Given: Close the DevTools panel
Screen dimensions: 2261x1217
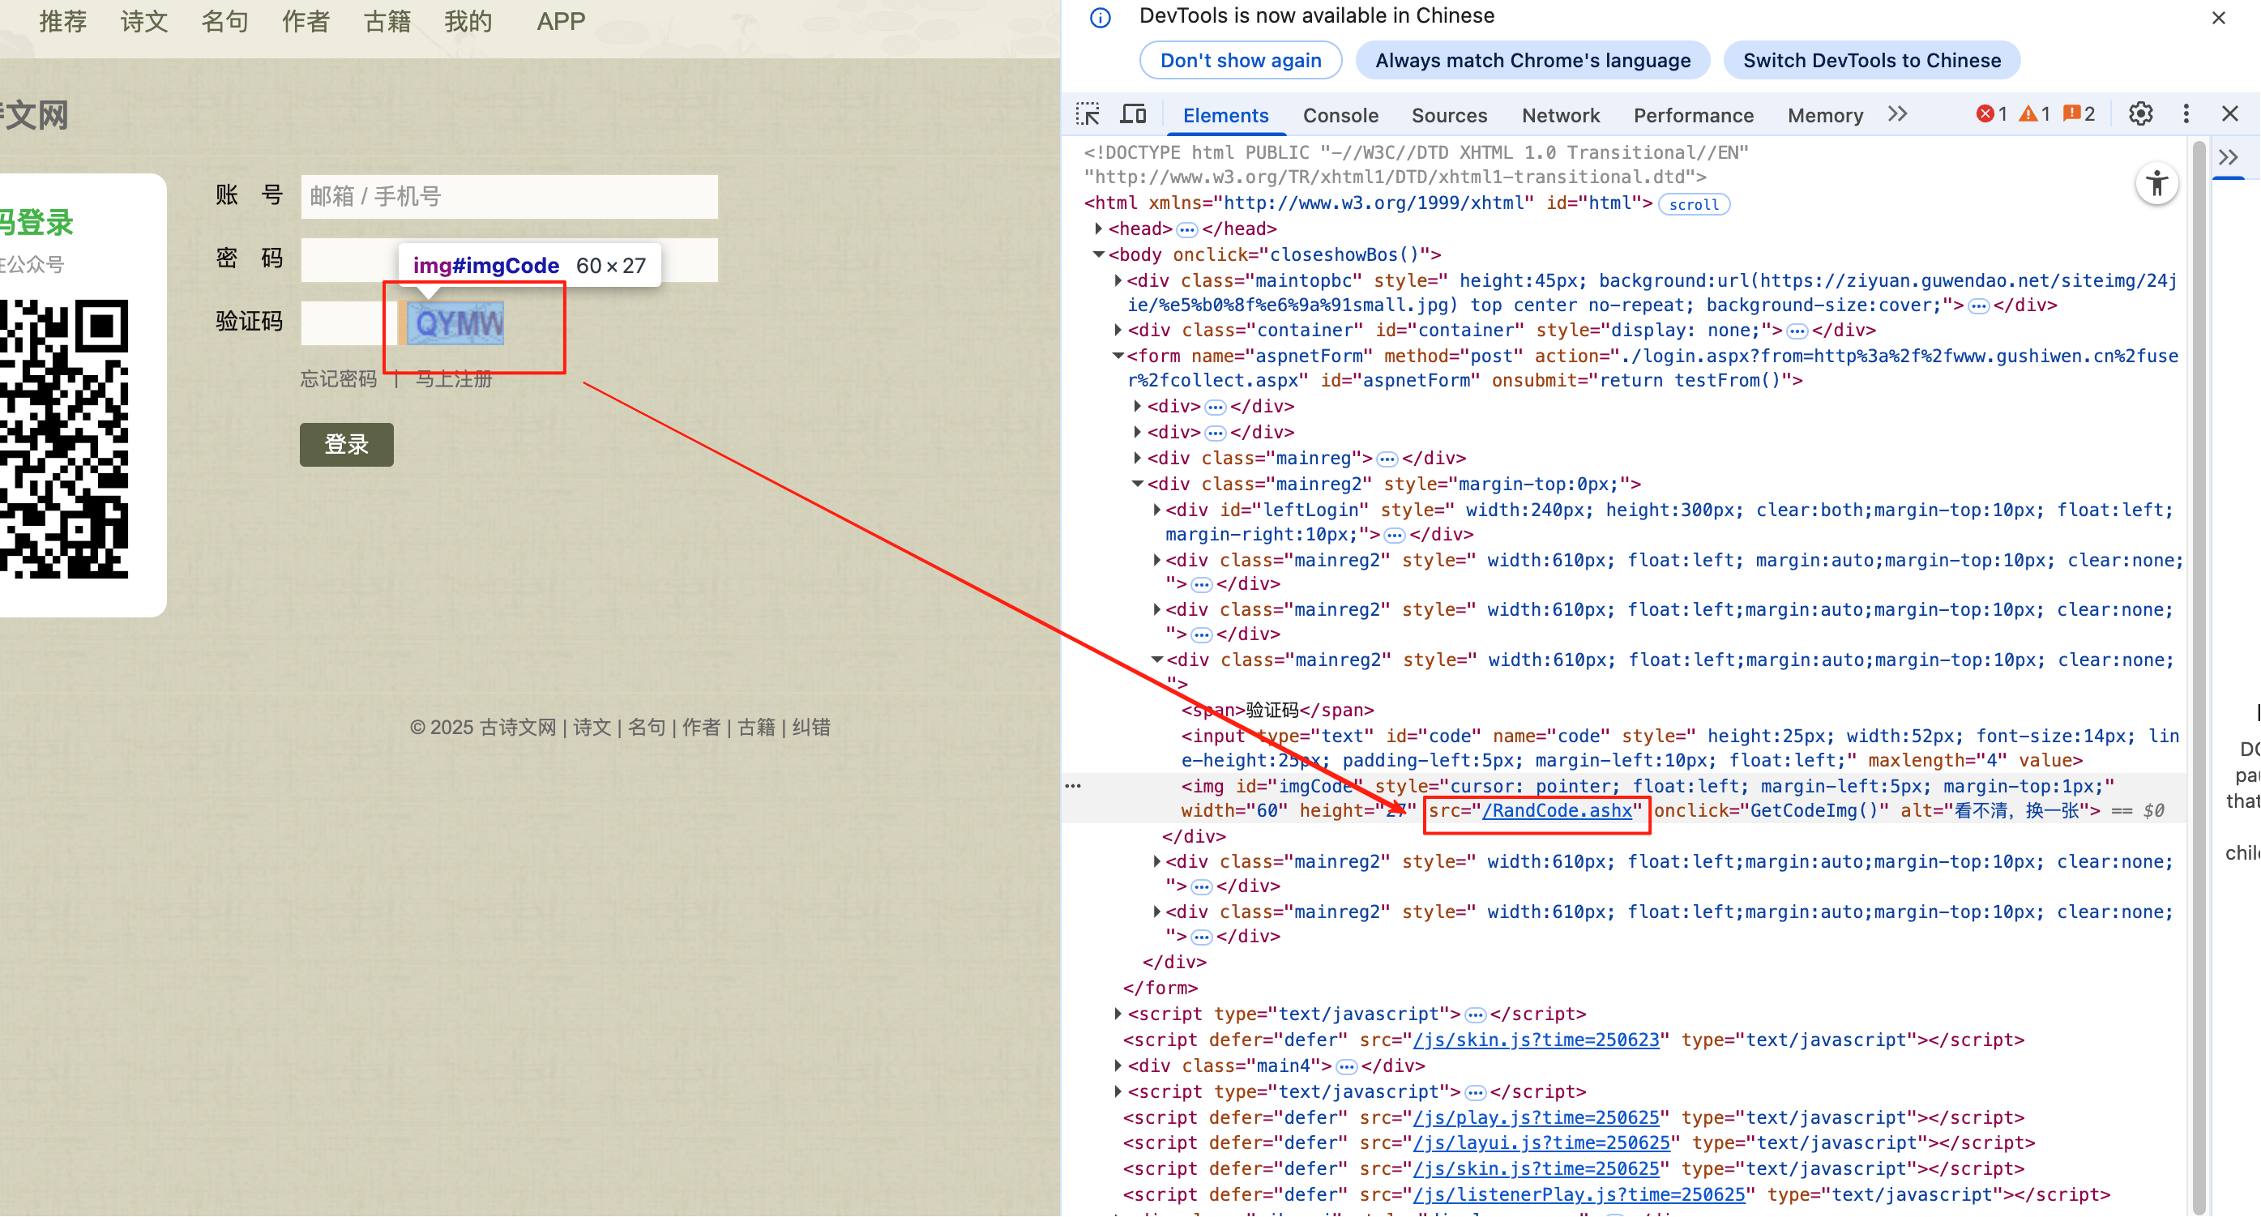Looking at the screenshot, I should (x=2229, y=114).
